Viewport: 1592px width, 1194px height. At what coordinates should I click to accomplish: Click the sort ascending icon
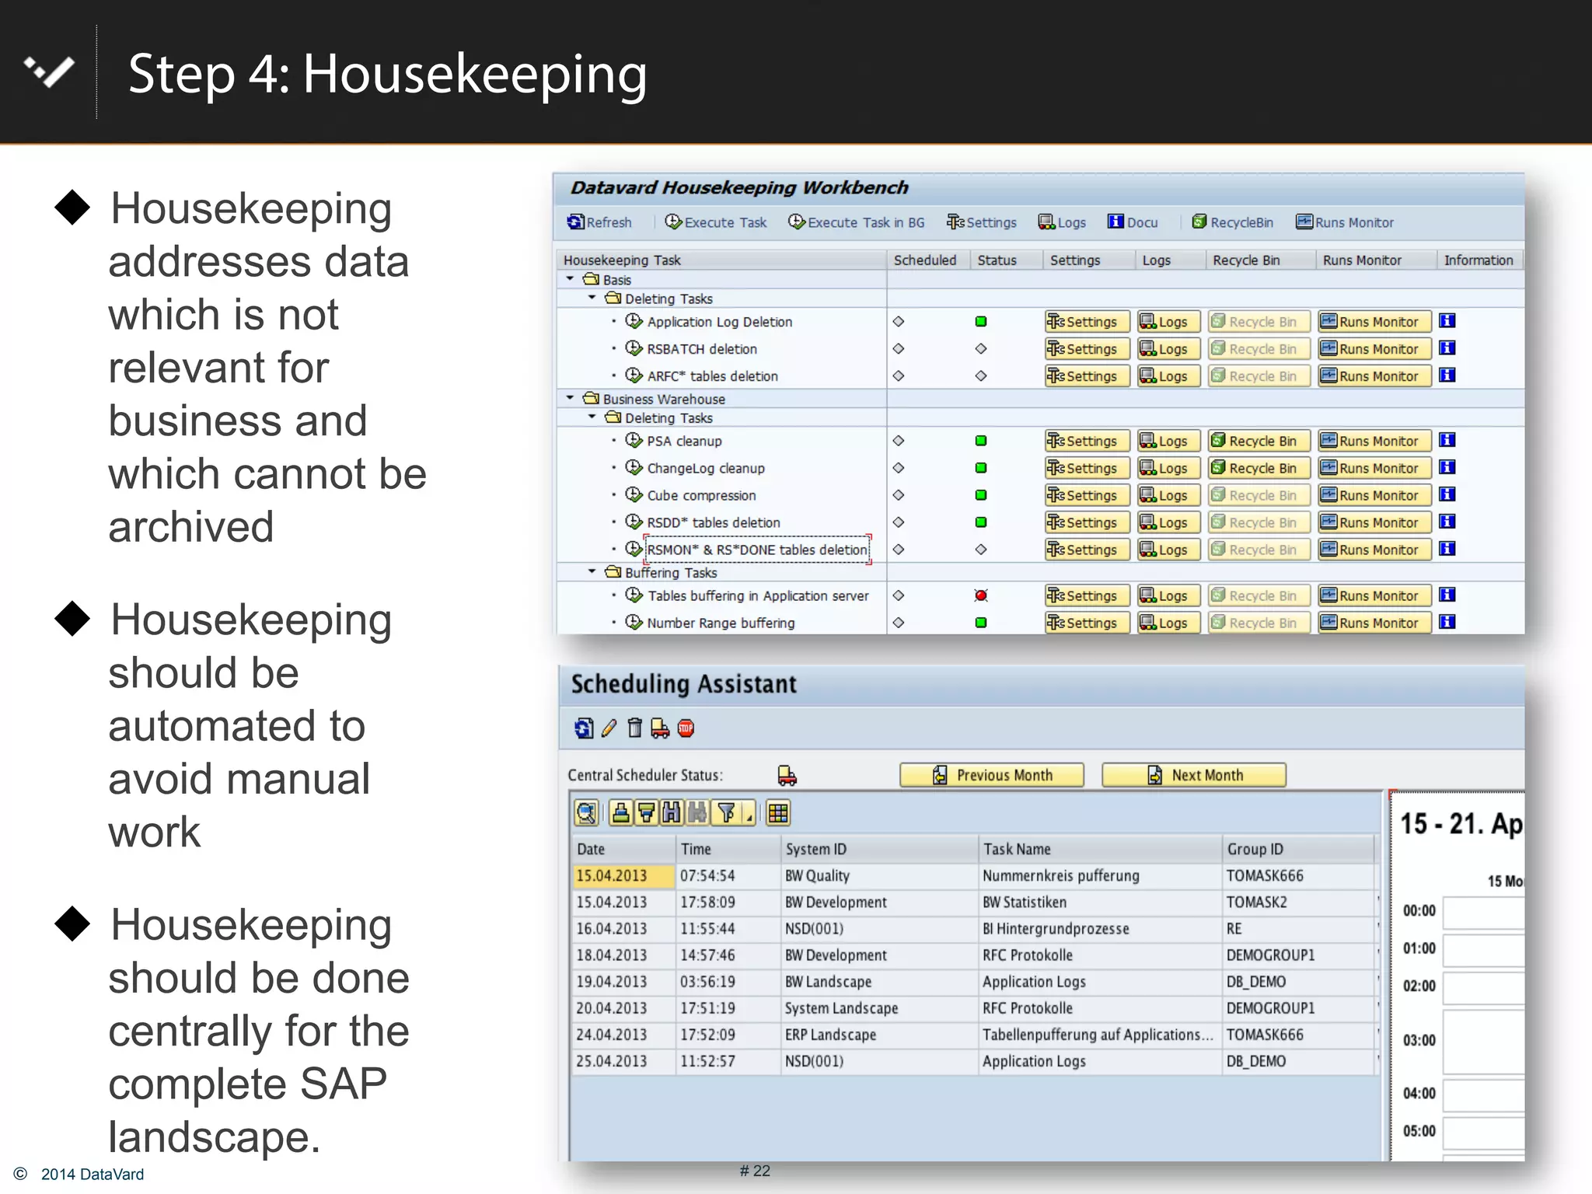tap(620, 813)
